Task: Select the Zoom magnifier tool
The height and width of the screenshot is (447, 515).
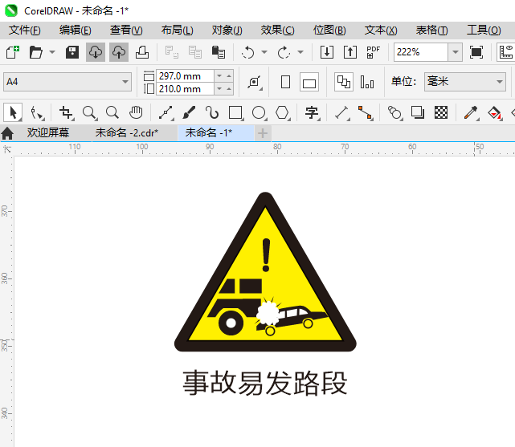Action: 89,113
